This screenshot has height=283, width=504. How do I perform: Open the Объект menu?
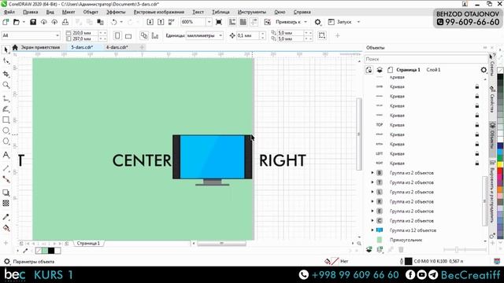pos(91,12)
